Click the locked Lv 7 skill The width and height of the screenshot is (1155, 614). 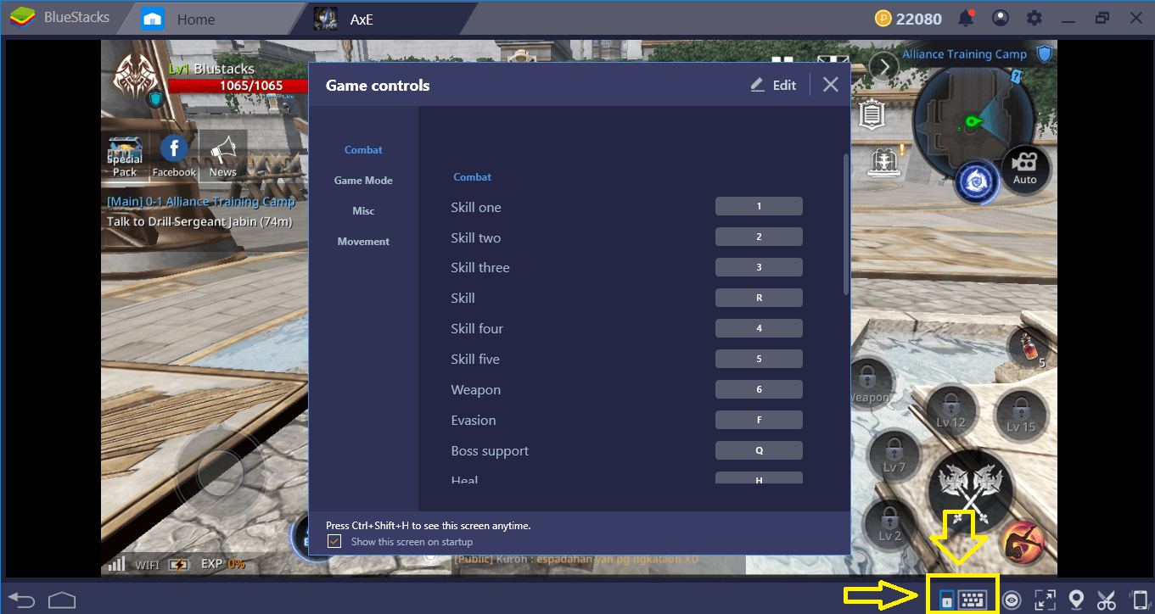pyautogui.click(x=894, y=455)
